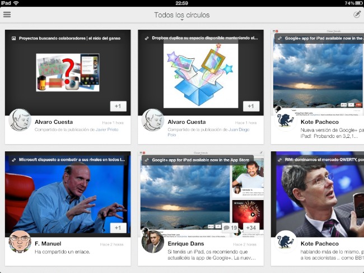Expand the "Todos los círculos" circle selector
The height and width of the screenshot is (273, 364).
click(181, 15)
